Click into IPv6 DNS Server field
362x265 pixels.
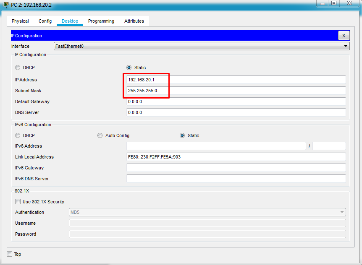point(236,179)
